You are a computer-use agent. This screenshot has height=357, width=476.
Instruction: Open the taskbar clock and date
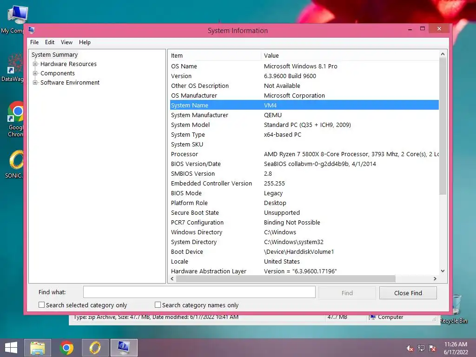(x=456, y=348)
